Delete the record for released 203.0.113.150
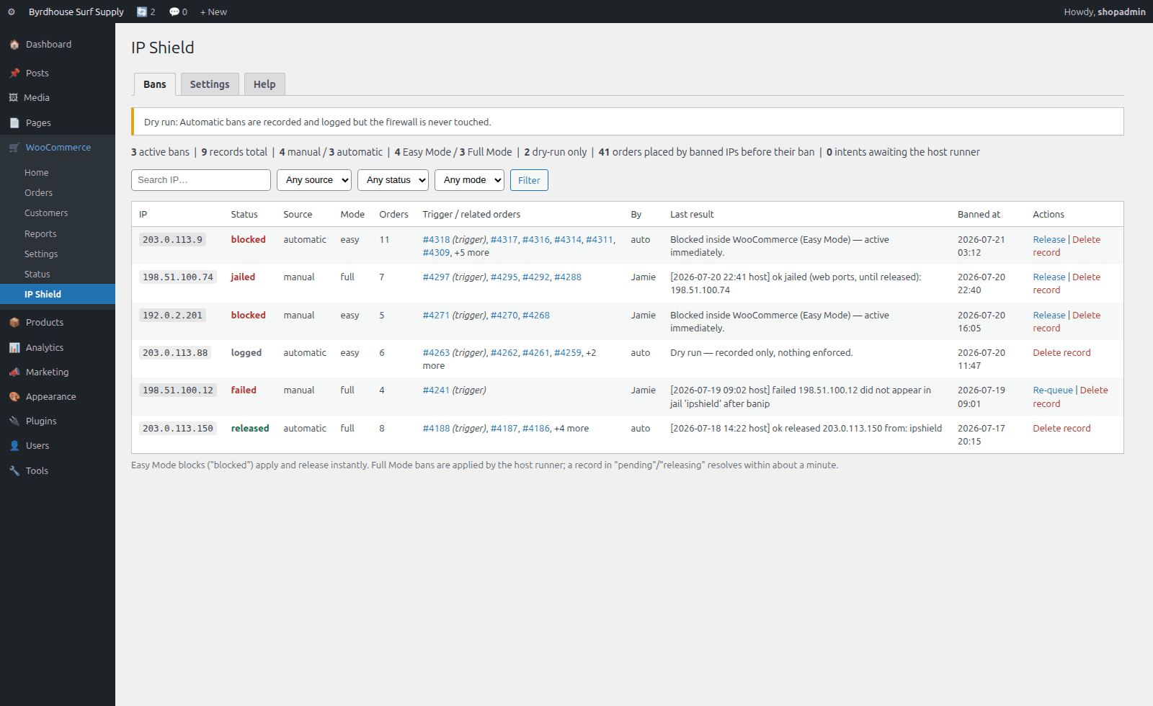 click(x=1061, y=429)
